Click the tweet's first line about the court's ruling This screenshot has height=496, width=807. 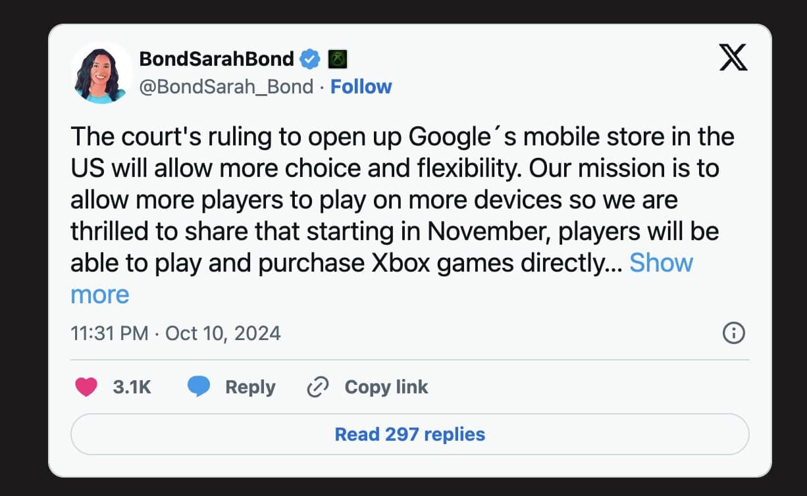point(402,137)
